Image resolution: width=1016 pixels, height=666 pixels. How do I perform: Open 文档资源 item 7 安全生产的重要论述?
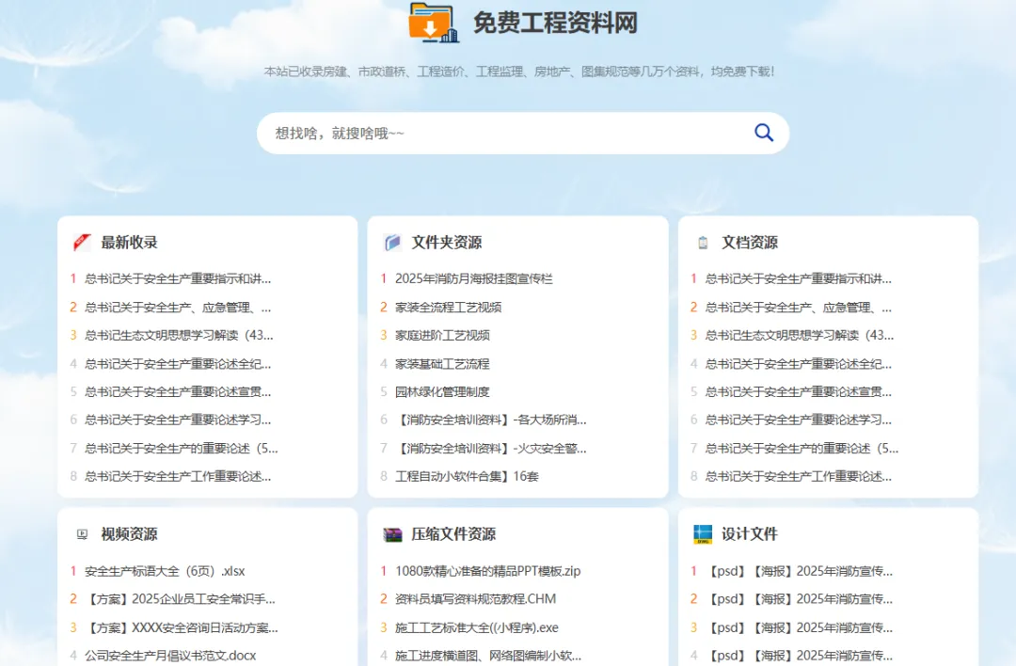tap(802, 448)
